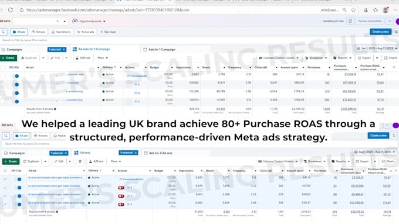Open column settings gear in upper table header
The width and height of the screenshot is (399, 224).
[x=394, y=67]
